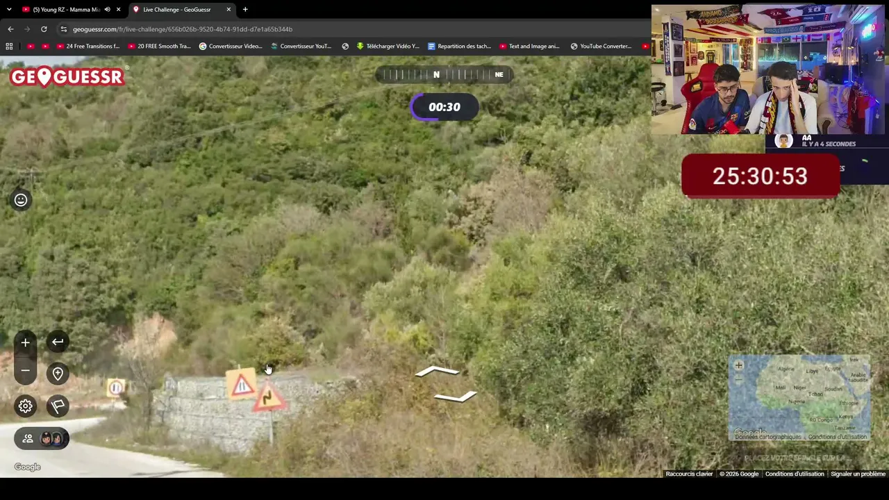Move backward using the lower street view arrow
Image resolution: width=889 pixels, height=500 pixels.
pyautogui.click(x=456, y=396)
